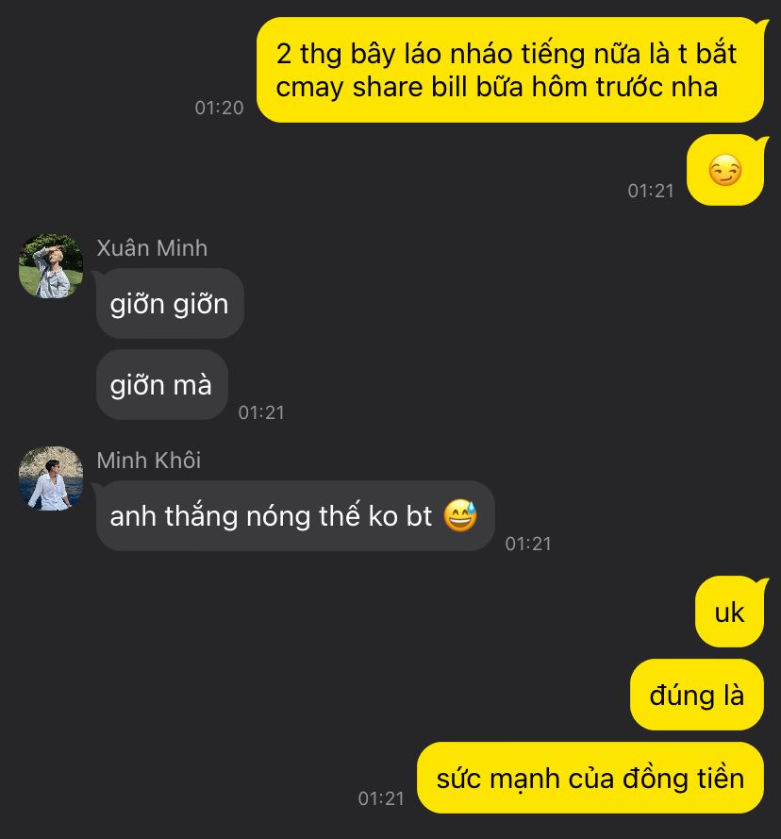Screen dimensions: 781x839
Task: Tap the word 'bill' in the first message
Action: coord(449,87)
